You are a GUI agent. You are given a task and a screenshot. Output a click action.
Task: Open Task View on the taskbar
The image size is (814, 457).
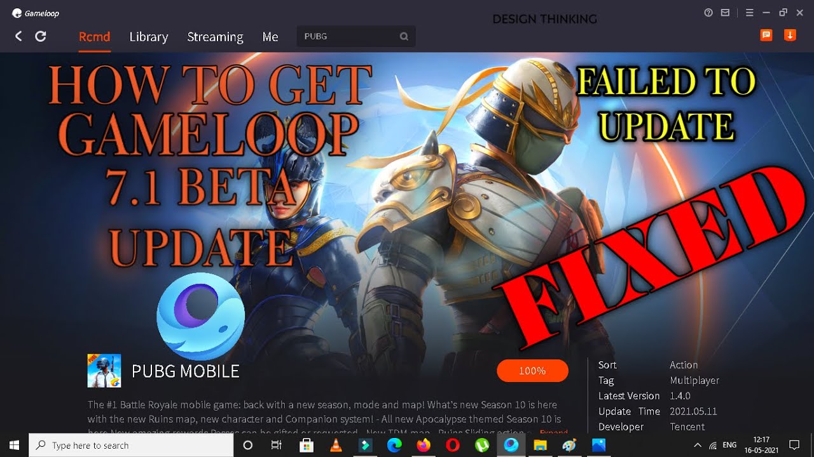point(277,445)
